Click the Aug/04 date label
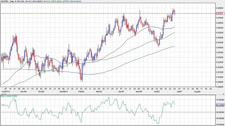The height and width of the screenshot is (126, 225). pyautogui.click(x=197, y=91)
